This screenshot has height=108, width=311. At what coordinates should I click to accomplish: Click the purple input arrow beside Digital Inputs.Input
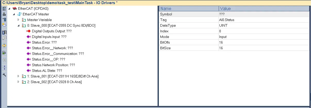click(x=29, y=37)
